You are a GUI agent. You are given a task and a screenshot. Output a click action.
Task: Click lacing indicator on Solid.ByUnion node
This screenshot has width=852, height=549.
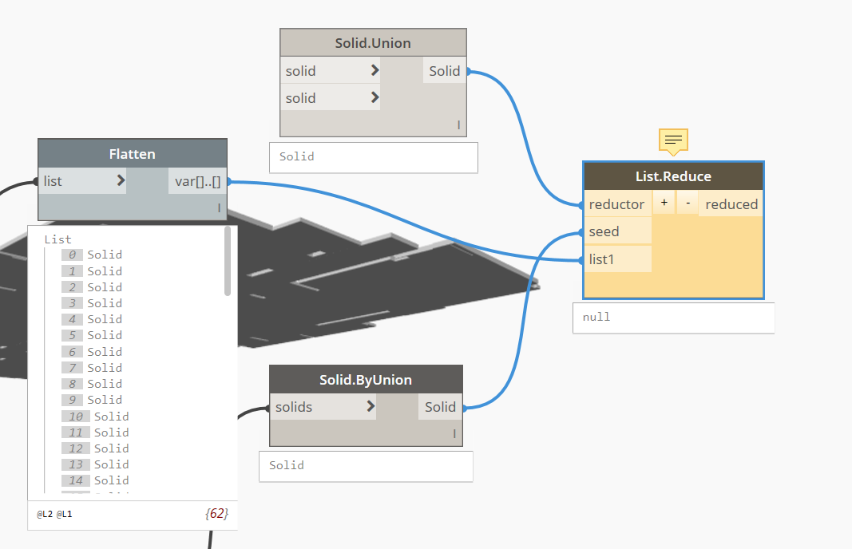pos(454,434)
